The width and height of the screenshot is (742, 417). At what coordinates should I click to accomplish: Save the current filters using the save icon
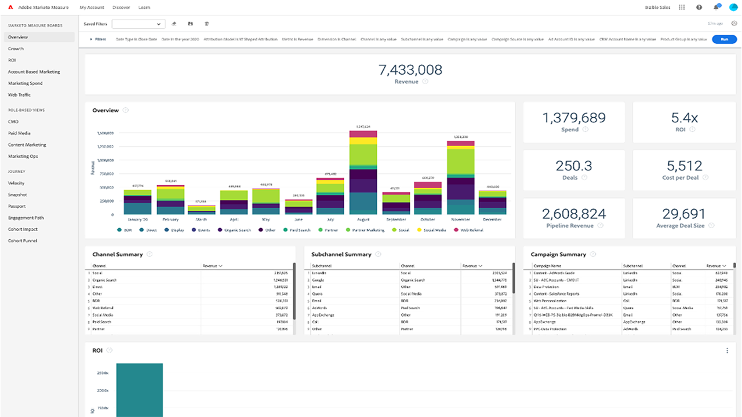(190, 23)
